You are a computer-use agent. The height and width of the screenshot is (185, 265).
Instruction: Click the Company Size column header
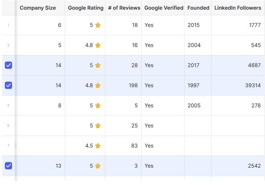click(41, 8)
